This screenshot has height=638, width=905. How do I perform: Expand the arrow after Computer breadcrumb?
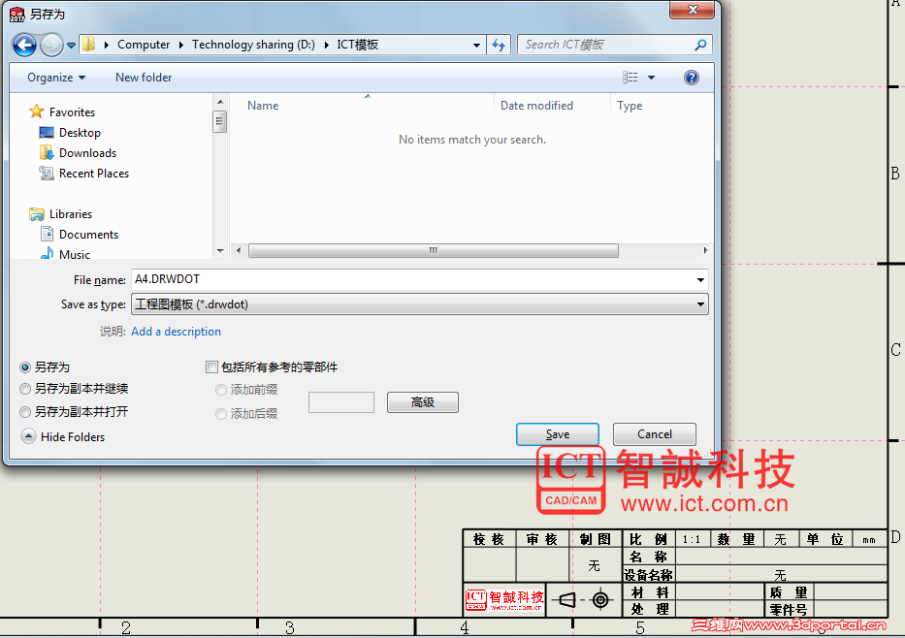tap(180, 45)
